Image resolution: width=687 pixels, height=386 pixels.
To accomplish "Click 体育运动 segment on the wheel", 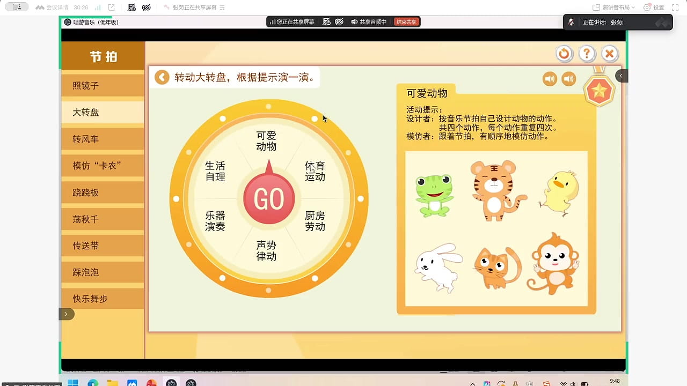I will (315, 172).
